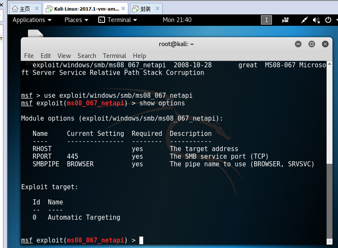Click the screen recorder camera icon
This screenshot has width=338, height=248.
(x=285, y=20)
